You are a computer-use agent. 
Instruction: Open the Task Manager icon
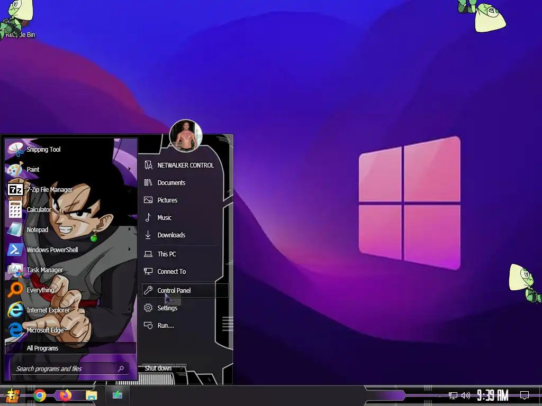[15, 270]
